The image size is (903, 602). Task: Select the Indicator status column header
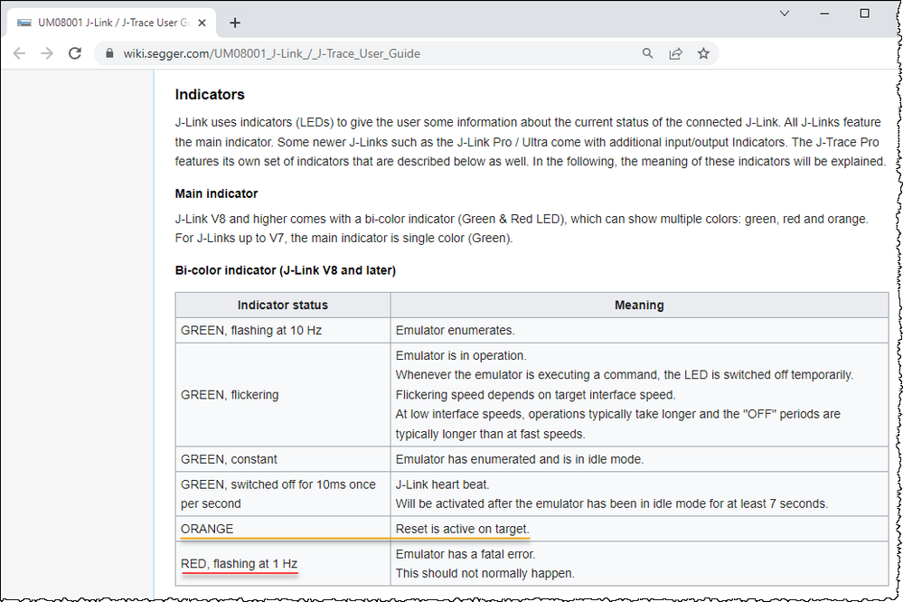(x=283, y=306)
